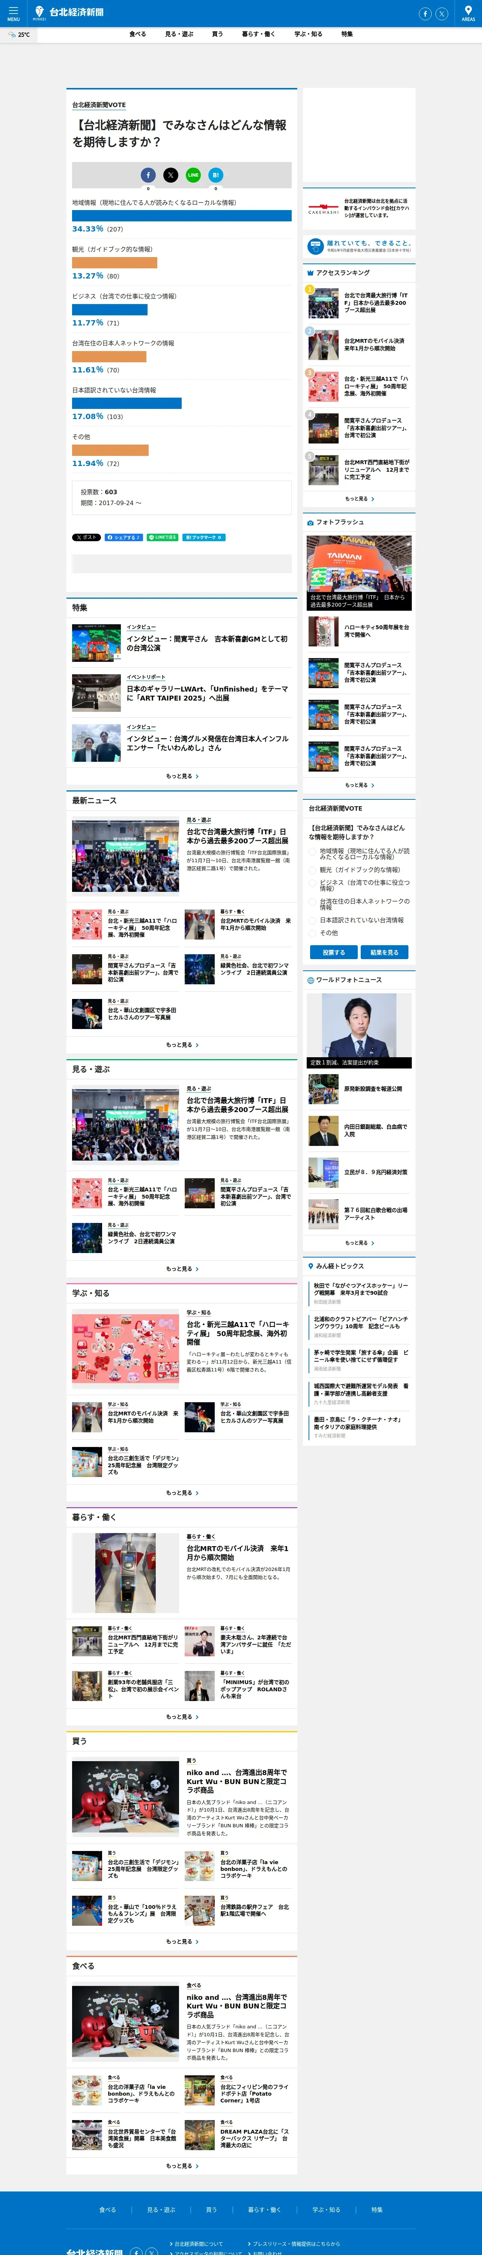
Task: Expand もっと見る under 最新ニュース section
Action: tap(182, 1045)
